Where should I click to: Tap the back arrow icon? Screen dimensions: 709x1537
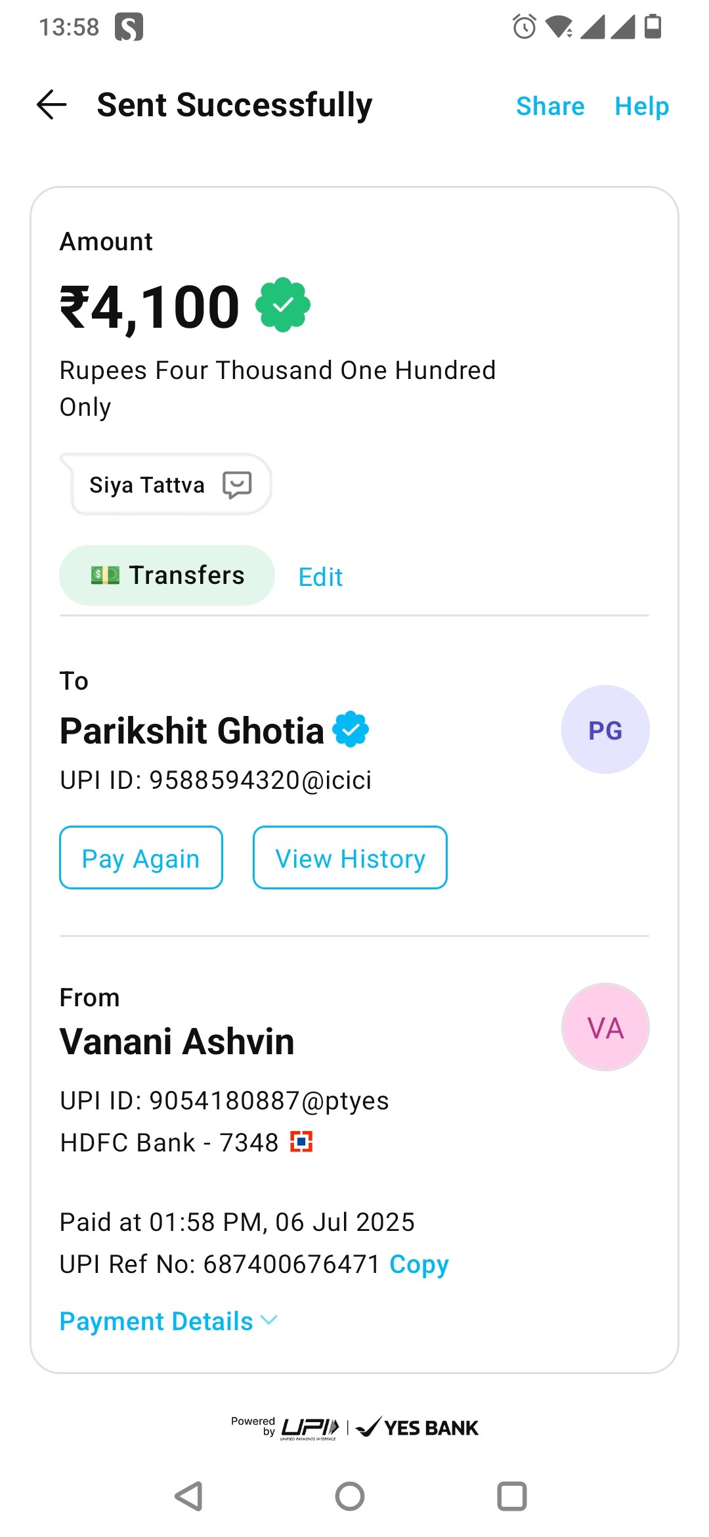point(52,105)
